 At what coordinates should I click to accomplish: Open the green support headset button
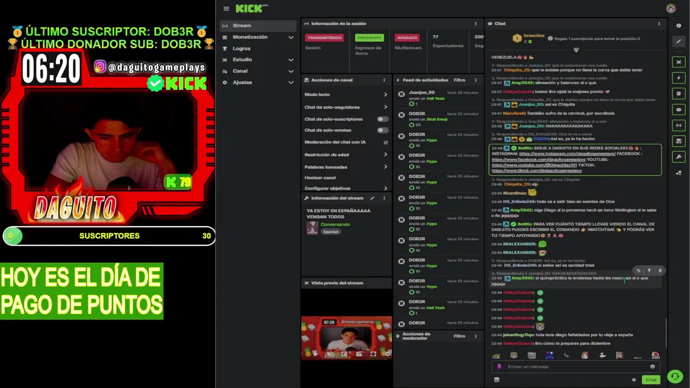point(674,377)
